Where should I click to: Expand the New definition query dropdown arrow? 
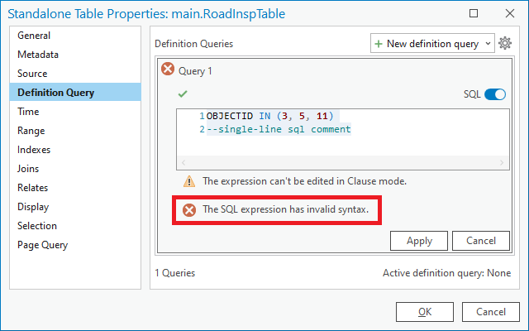pos(487,44)
